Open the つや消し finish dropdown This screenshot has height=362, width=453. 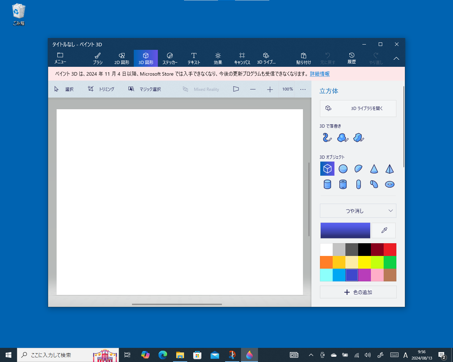coord(358,211)
